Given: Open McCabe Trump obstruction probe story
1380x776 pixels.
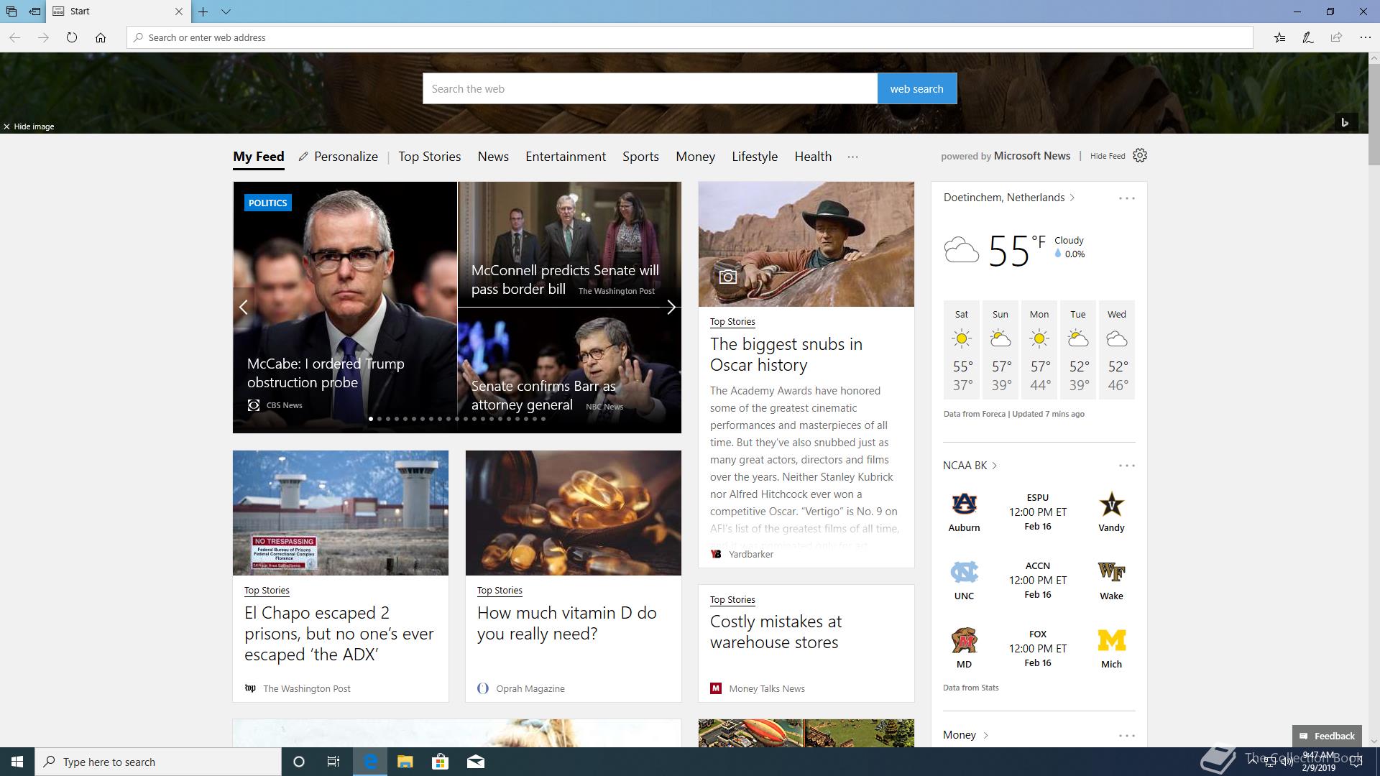Looking at the screenshot, I should click(x=326, y=373).
